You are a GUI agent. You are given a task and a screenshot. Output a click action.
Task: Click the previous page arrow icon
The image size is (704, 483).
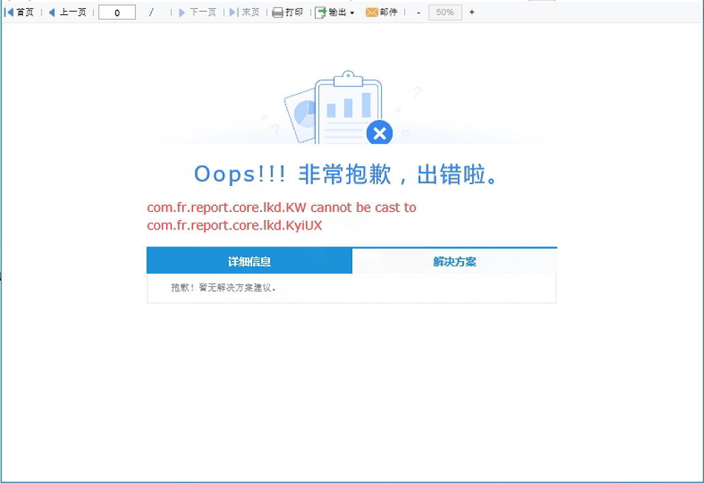point(52,12)
